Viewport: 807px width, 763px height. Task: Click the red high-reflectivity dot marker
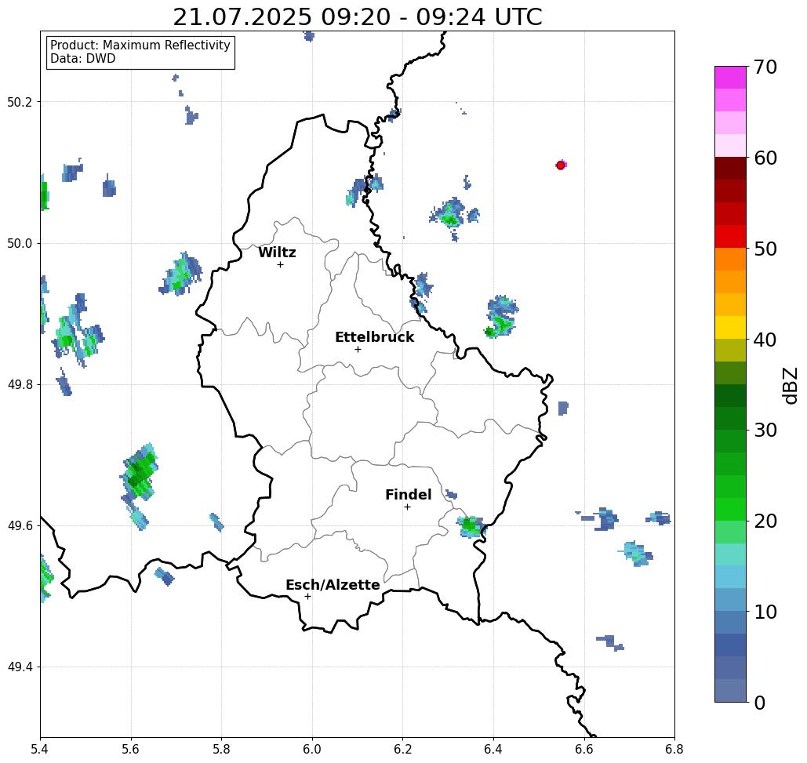pos(561,165)
